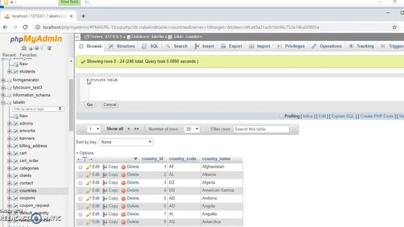This screenshot has width=404, height=227.
Task: Open phpMyAdmin home icon
Action: click(x=24, y=48)
